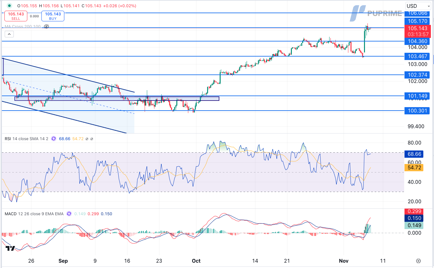Click the dark blue 0.150 MACD axis label

pyautogui.click(x=414, y=218)
